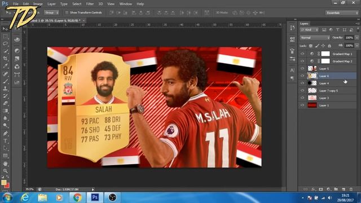Open Chrome from the taskbar
Screen dimensions: 361x203
[77, 197]
